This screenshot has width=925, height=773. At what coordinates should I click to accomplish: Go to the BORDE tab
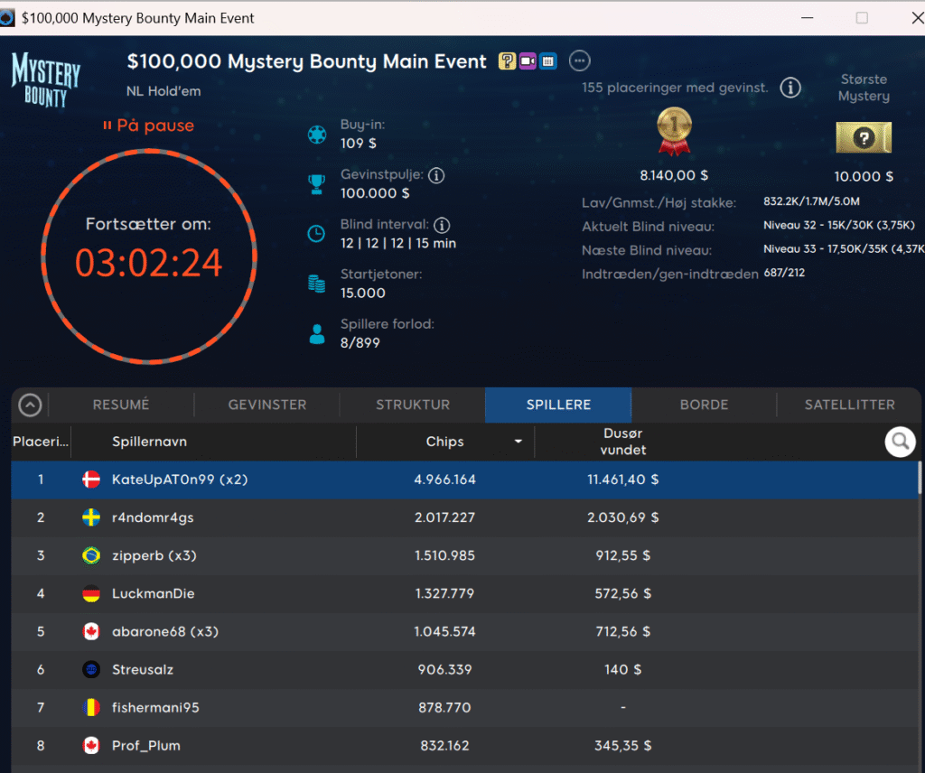coord(704,405)
